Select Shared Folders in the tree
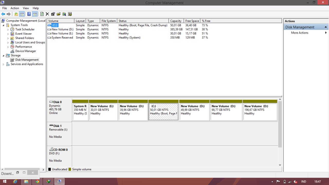 (x=24, y=38)
